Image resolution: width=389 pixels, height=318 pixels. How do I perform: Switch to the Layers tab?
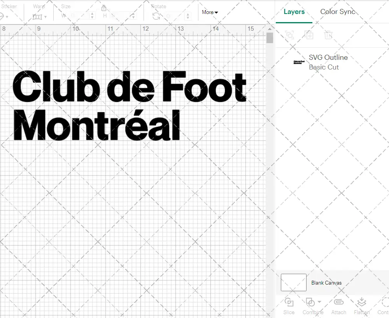click(x=294, y=12)
